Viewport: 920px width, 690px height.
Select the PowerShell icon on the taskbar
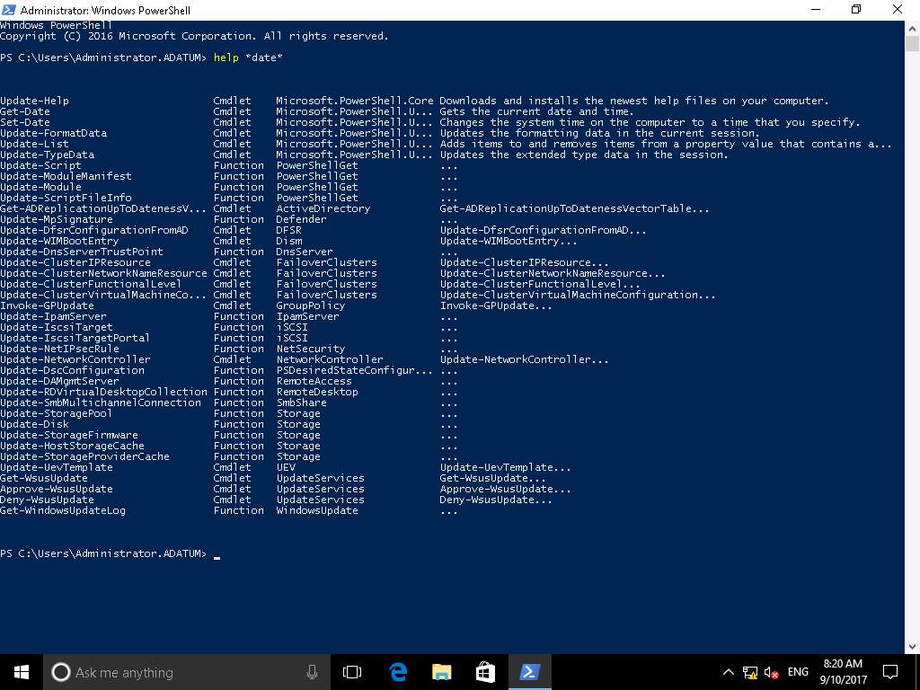click(x=530, y=672)
